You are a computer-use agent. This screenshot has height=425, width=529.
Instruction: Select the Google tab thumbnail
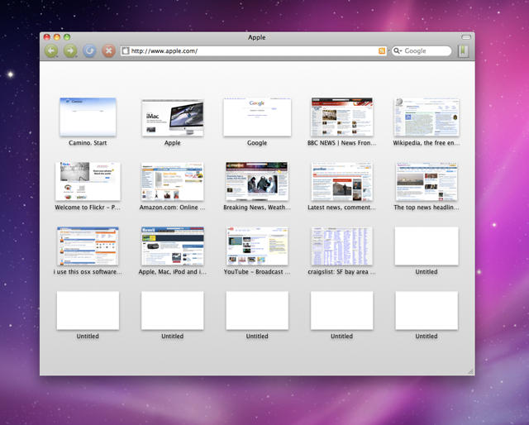257,117
